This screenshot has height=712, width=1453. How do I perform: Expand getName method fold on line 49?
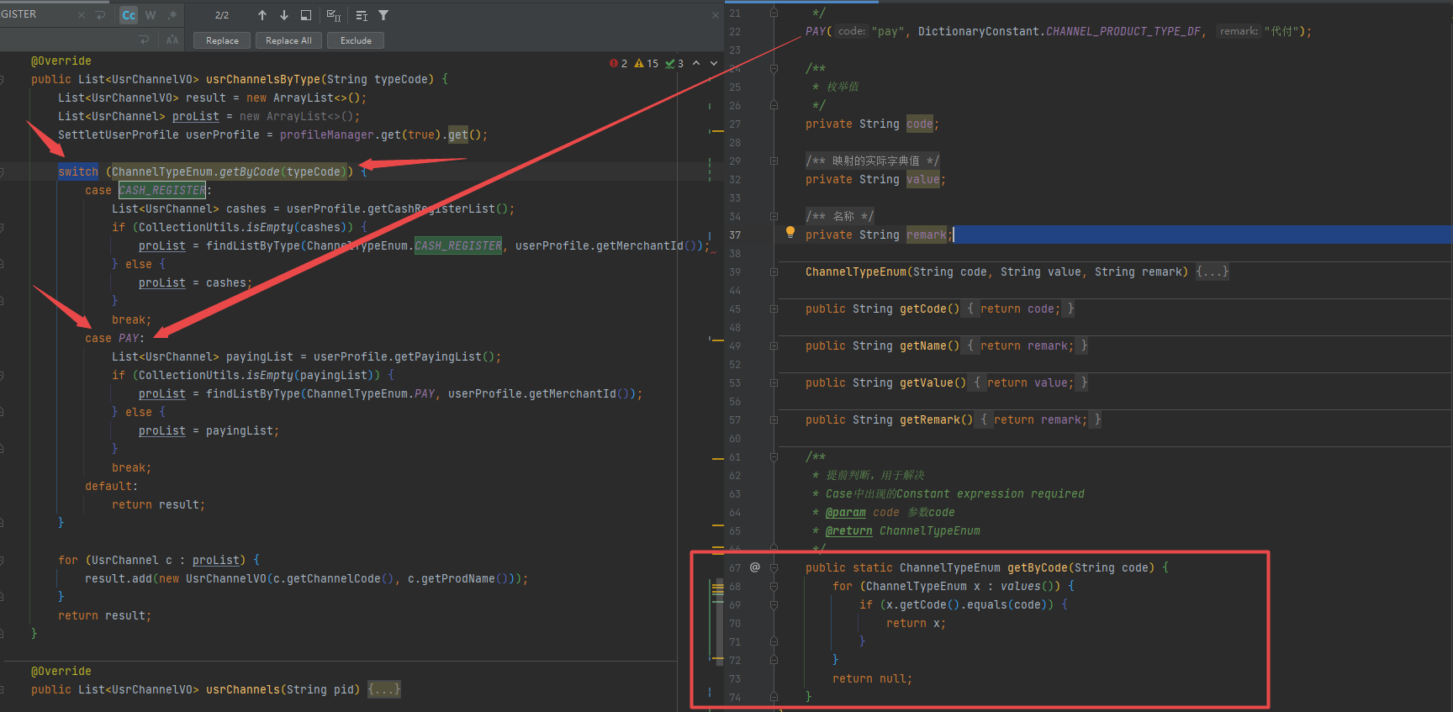[x=774, y=345]
